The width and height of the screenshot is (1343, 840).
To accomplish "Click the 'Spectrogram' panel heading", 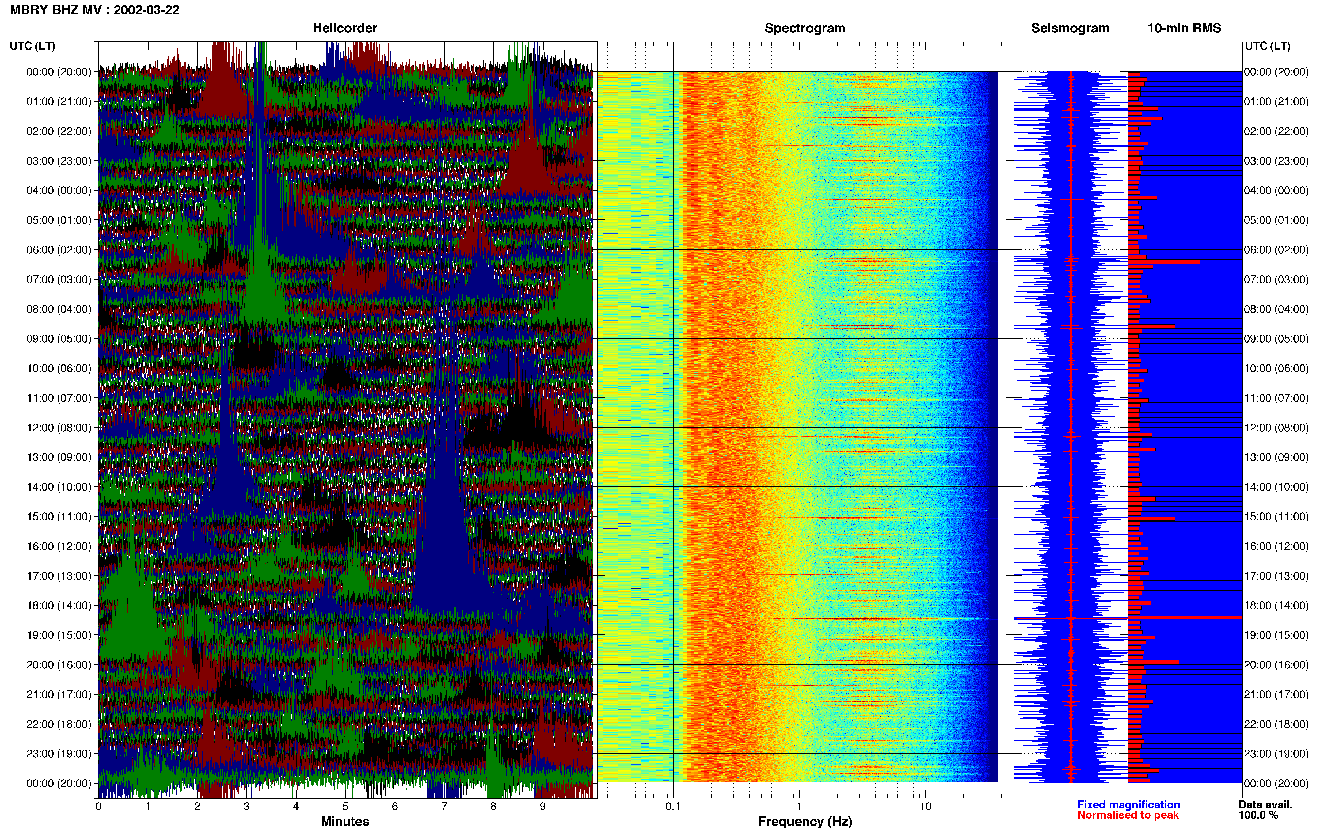I will [x=805, y=28].
